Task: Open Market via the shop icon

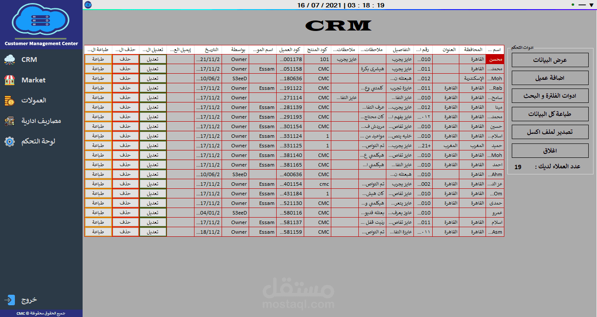Action: (10, 80)
